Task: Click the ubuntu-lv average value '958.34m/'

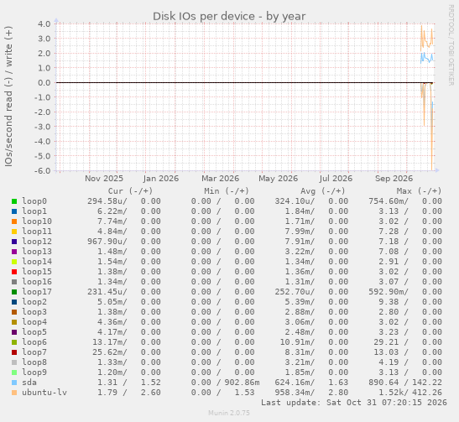Action: point(295,393)
